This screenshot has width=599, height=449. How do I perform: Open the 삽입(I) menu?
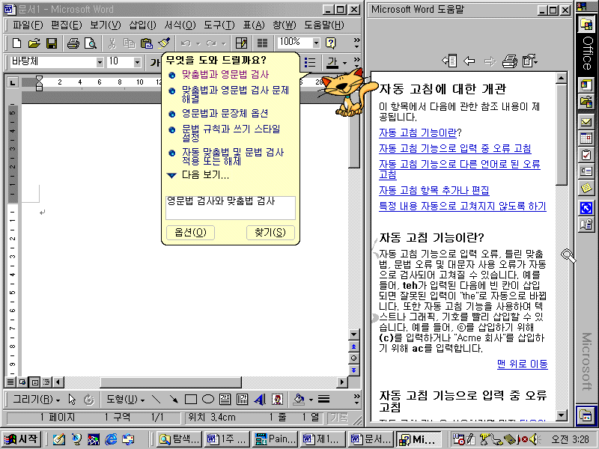coord(142,25)
